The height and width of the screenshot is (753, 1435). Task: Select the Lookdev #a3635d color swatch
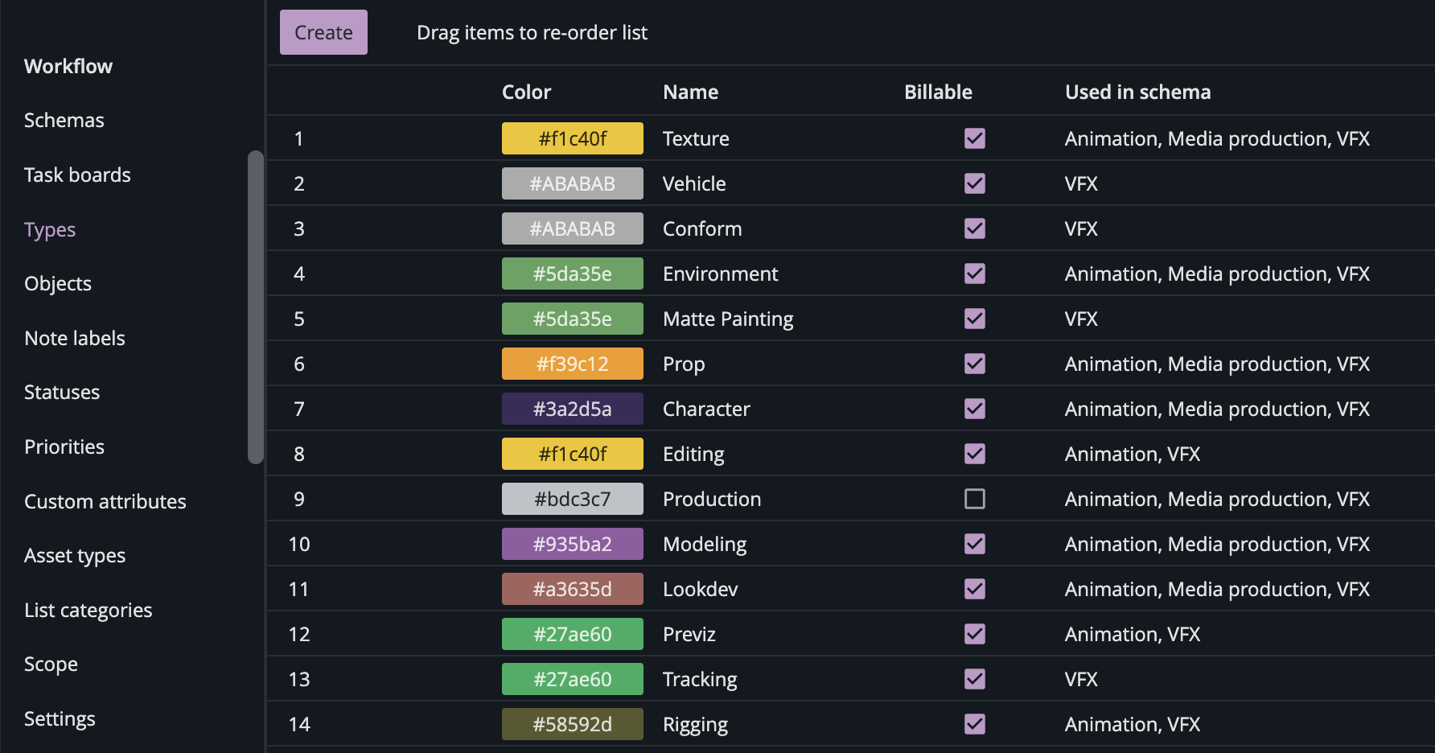(572, 589)
